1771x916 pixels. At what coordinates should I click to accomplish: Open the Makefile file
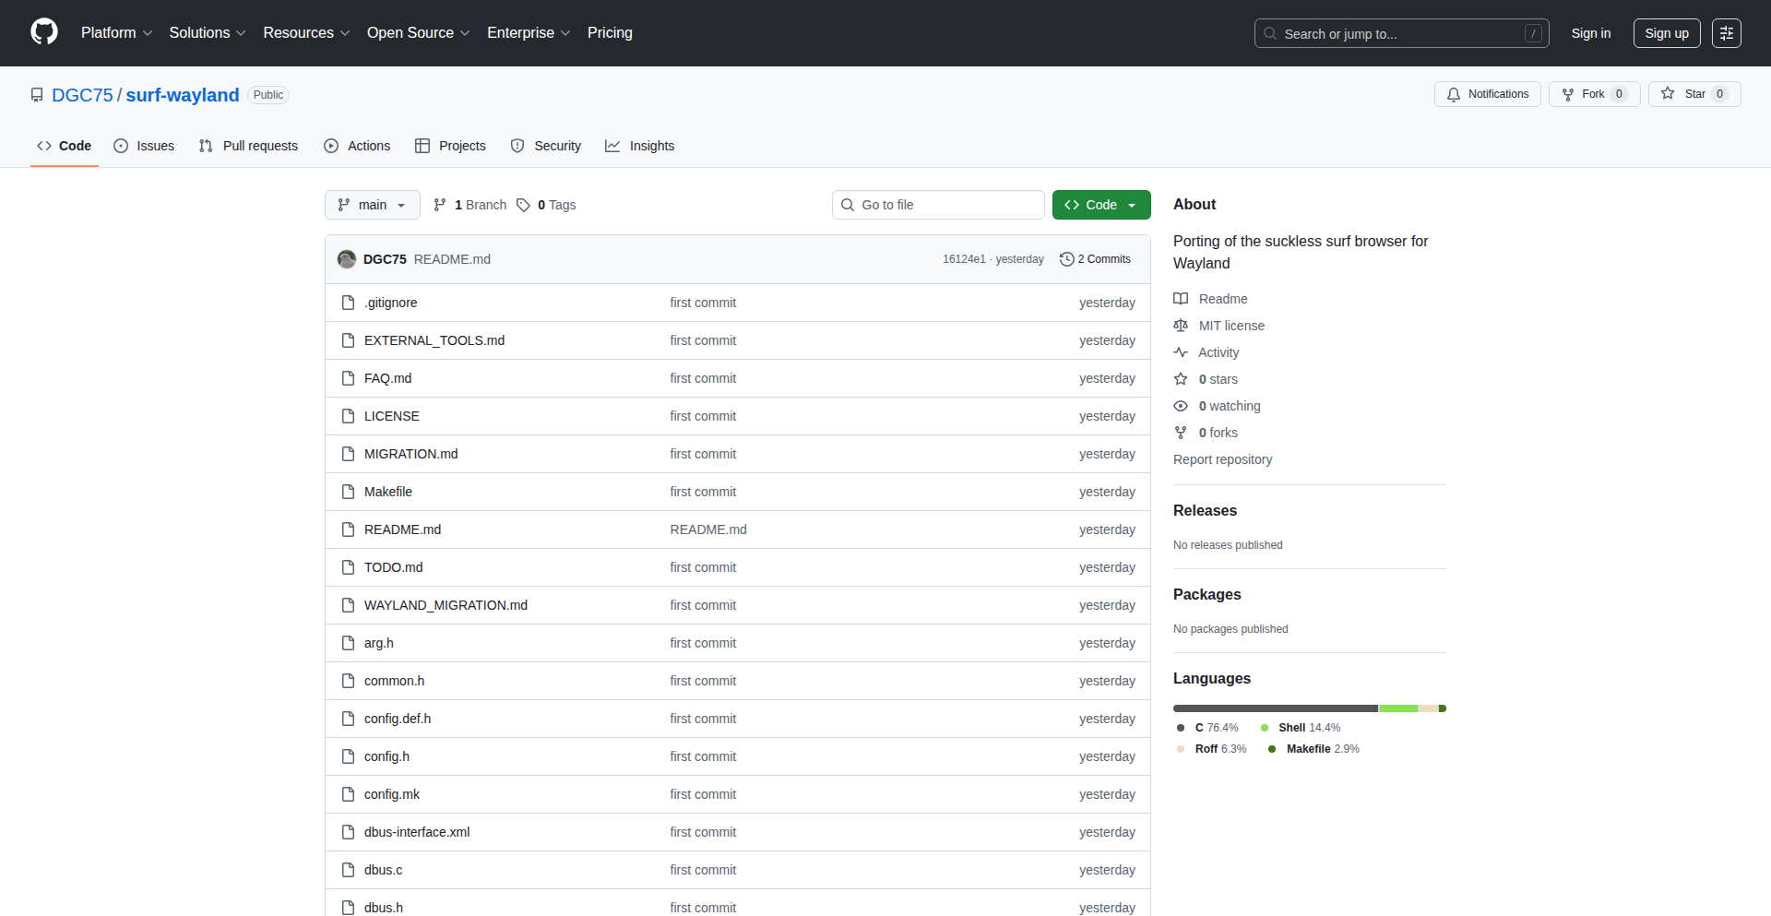click(x=387, y=492)
